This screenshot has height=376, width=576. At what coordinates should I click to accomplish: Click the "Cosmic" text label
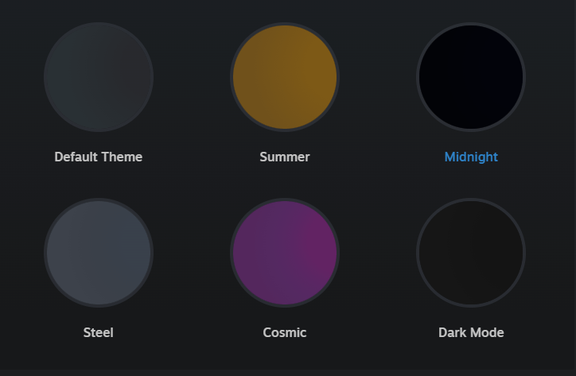tap(285, 332)
